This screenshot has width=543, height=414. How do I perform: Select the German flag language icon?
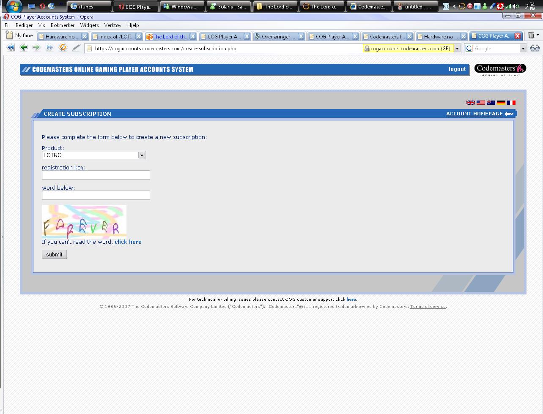pyautogui.click(x=501, y=103)
